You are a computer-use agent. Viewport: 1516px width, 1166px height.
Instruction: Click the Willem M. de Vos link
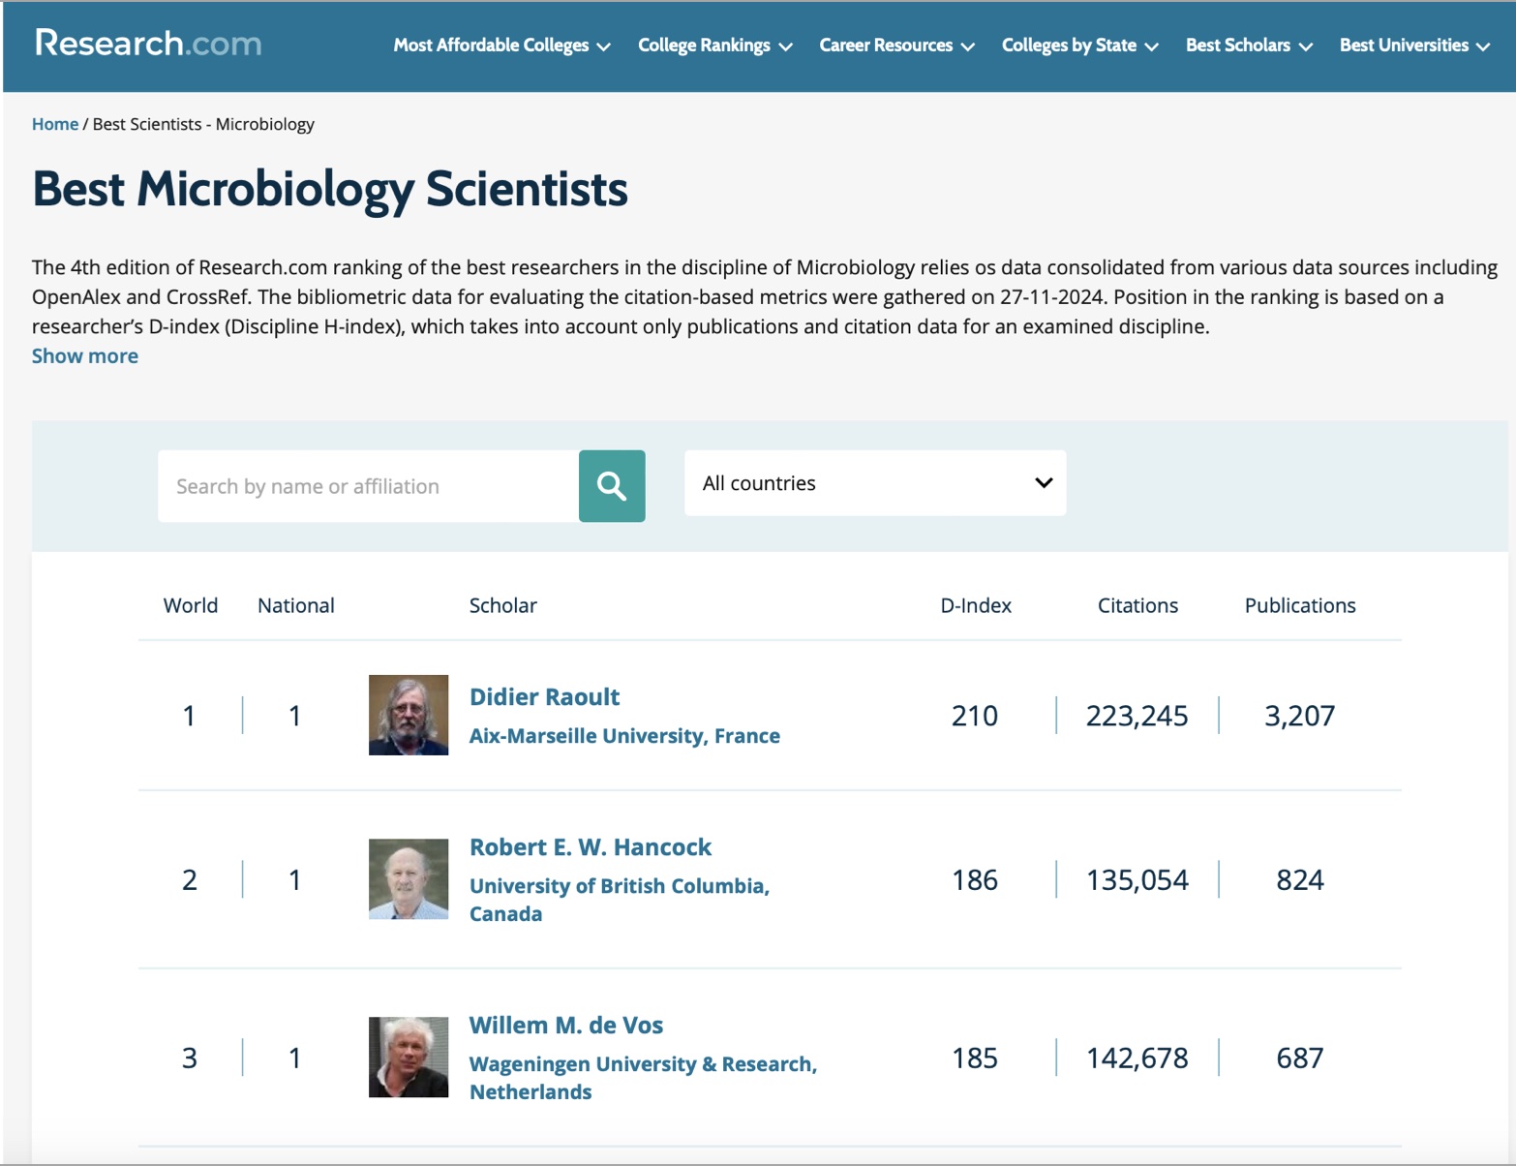pyautogui.click(x=566, y=1026)
